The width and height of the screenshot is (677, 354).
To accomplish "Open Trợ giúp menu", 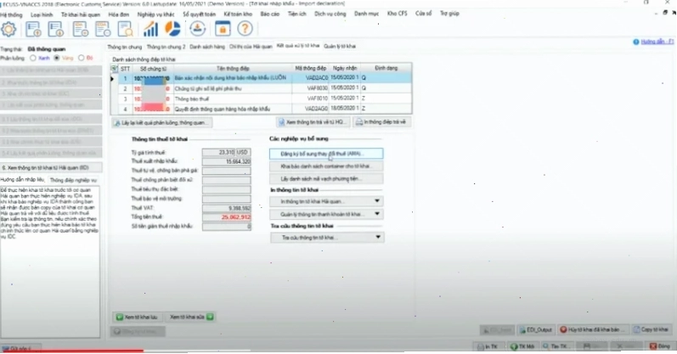I will (449, 14).
